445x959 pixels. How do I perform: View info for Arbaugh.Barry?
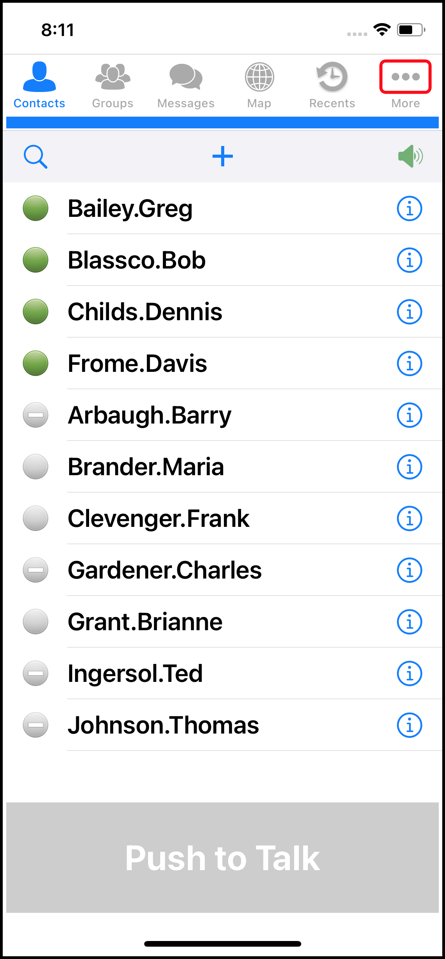tap(409, 415)
